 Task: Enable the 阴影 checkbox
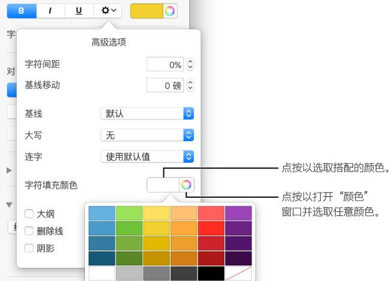pos(29,248)
